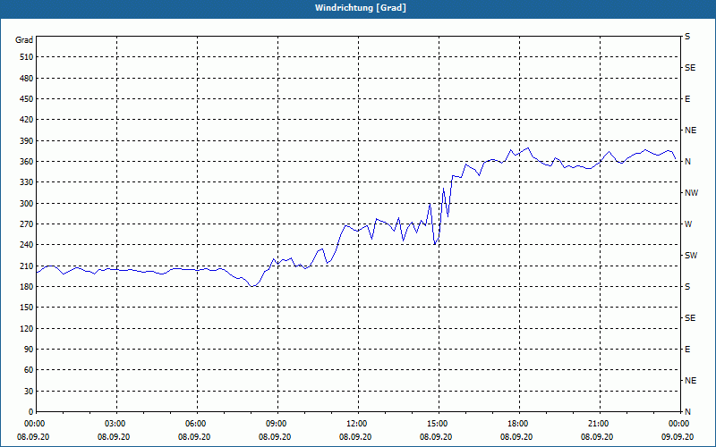Click the 08.09.20 date under 12:00
Viewport: 716px width, 447px height.
click(x=355, y=437)
